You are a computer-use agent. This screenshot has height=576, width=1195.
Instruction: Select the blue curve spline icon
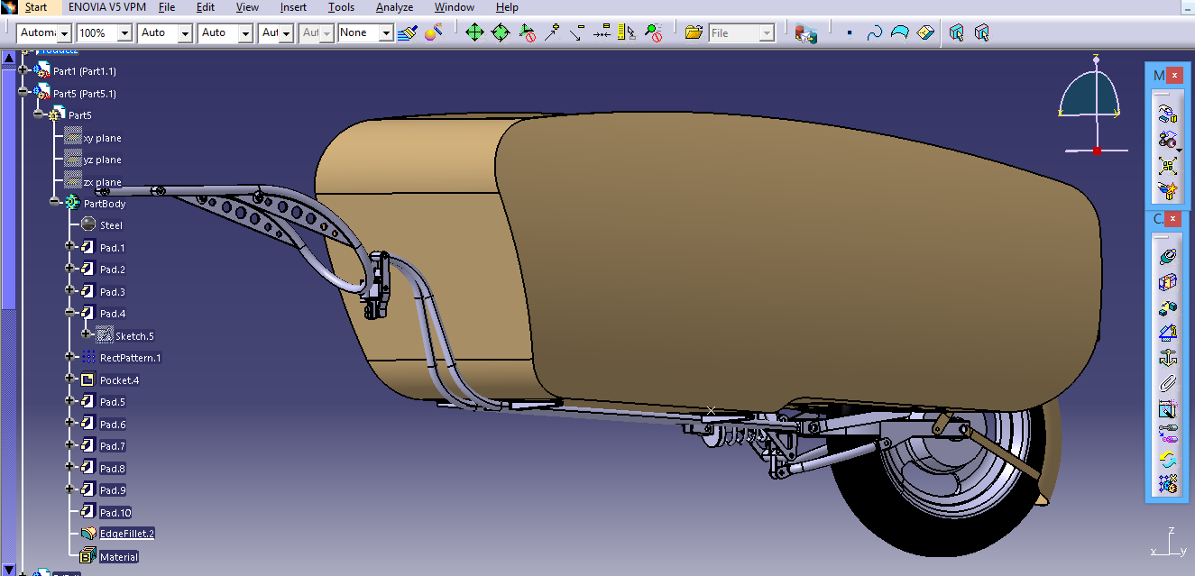pos(874,33)
